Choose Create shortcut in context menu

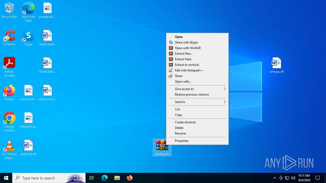[197, 122]
